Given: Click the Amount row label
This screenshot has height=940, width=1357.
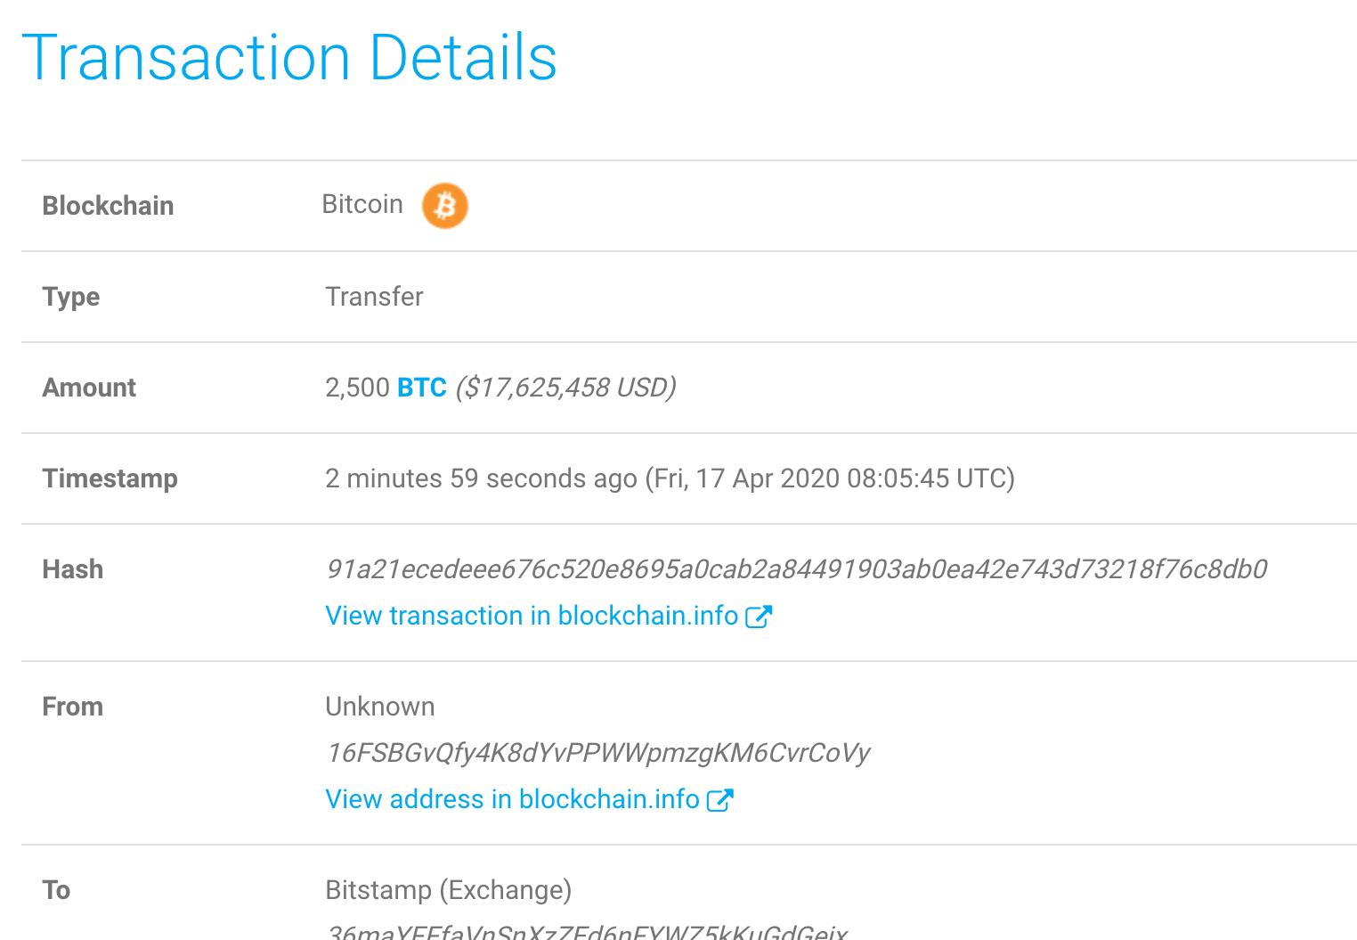Looking at the screenshot, I should [89, 388].
